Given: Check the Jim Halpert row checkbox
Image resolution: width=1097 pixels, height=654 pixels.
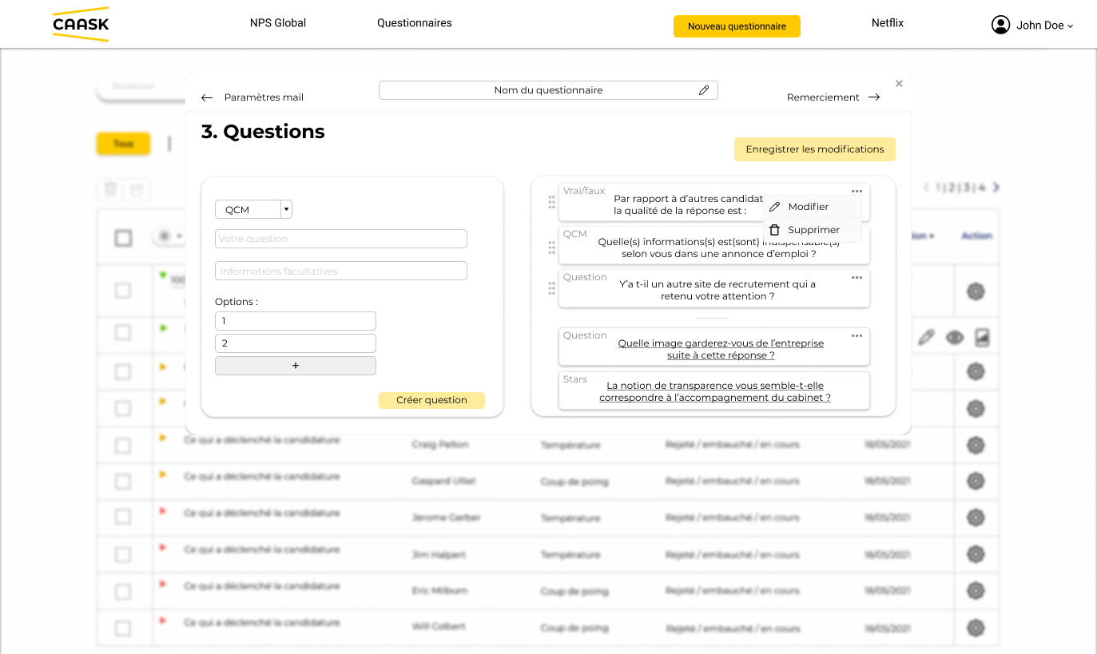Looking at the screenshot, I should pyautogui.click(x=123, y=554).
